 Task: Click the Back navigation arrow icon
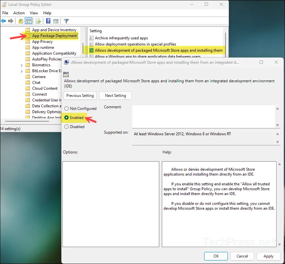pyautogui.click(x=3, y=21)
